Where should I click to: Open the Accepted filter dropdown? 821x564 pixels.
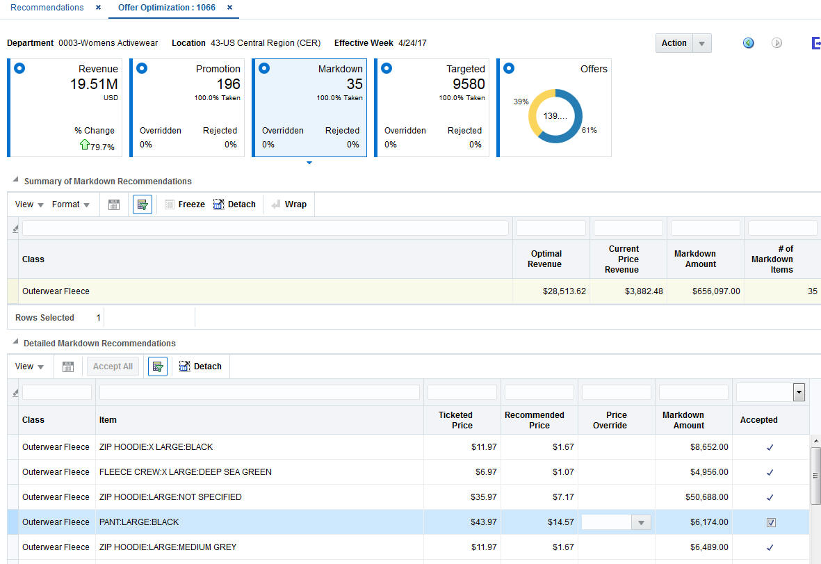coord(799,392)
